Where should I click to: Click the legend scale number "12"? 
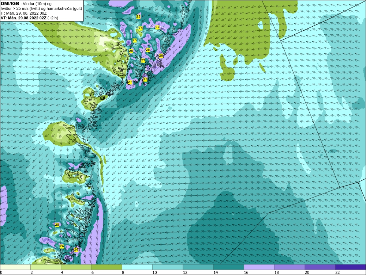point(185,272)
